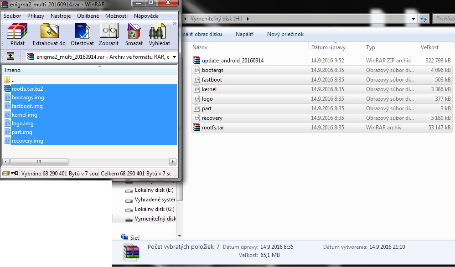Click the Přidat toolbar icon in WinRAR
Screen dimensions: 455x267
tap(17, 34)
